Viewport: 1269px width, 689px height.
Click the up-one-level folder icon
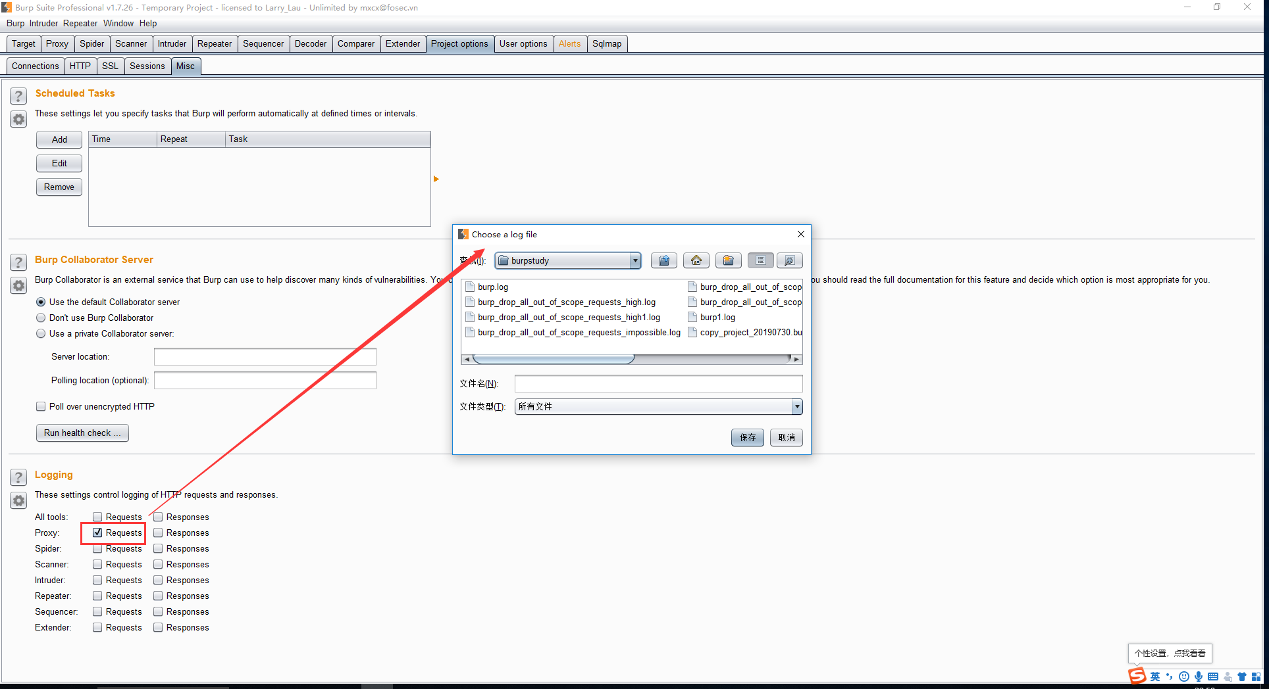pyautogui.click(x=663, y=260)
